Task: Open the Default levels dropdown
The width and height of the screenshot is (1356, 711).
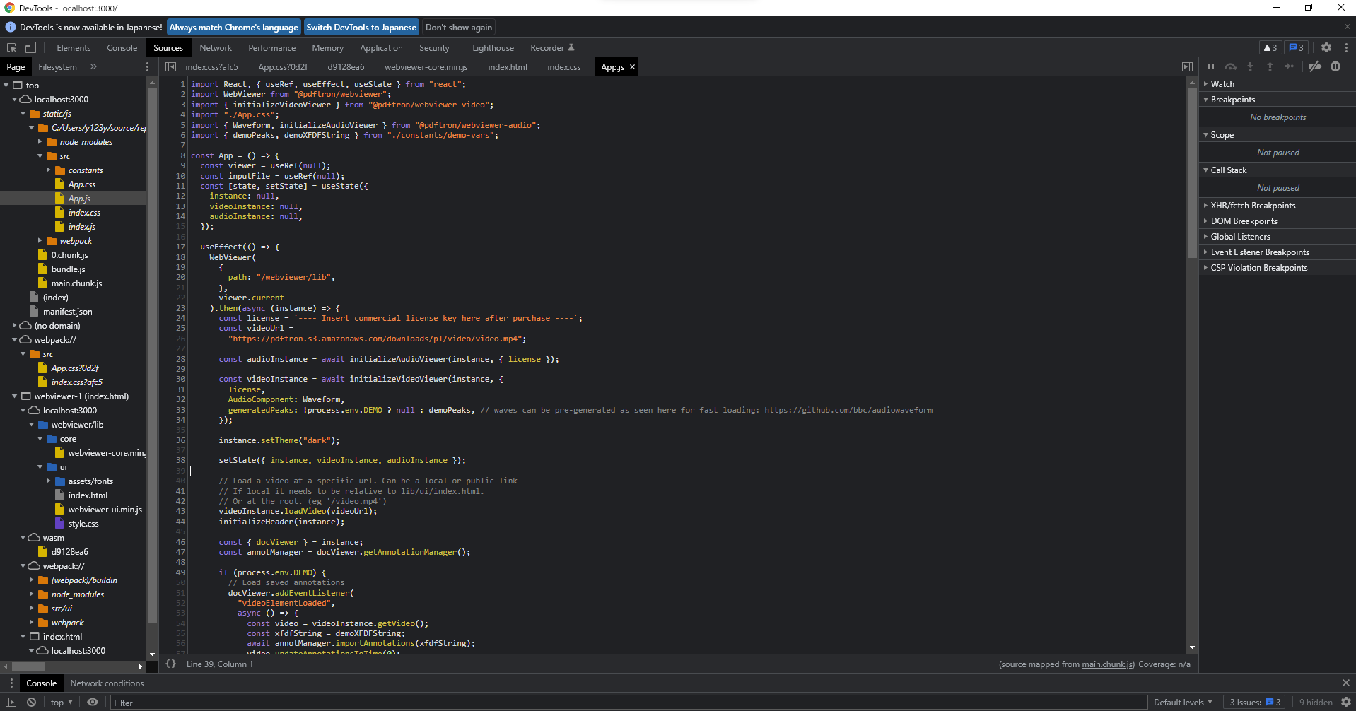Action: tap(1183, 702)
